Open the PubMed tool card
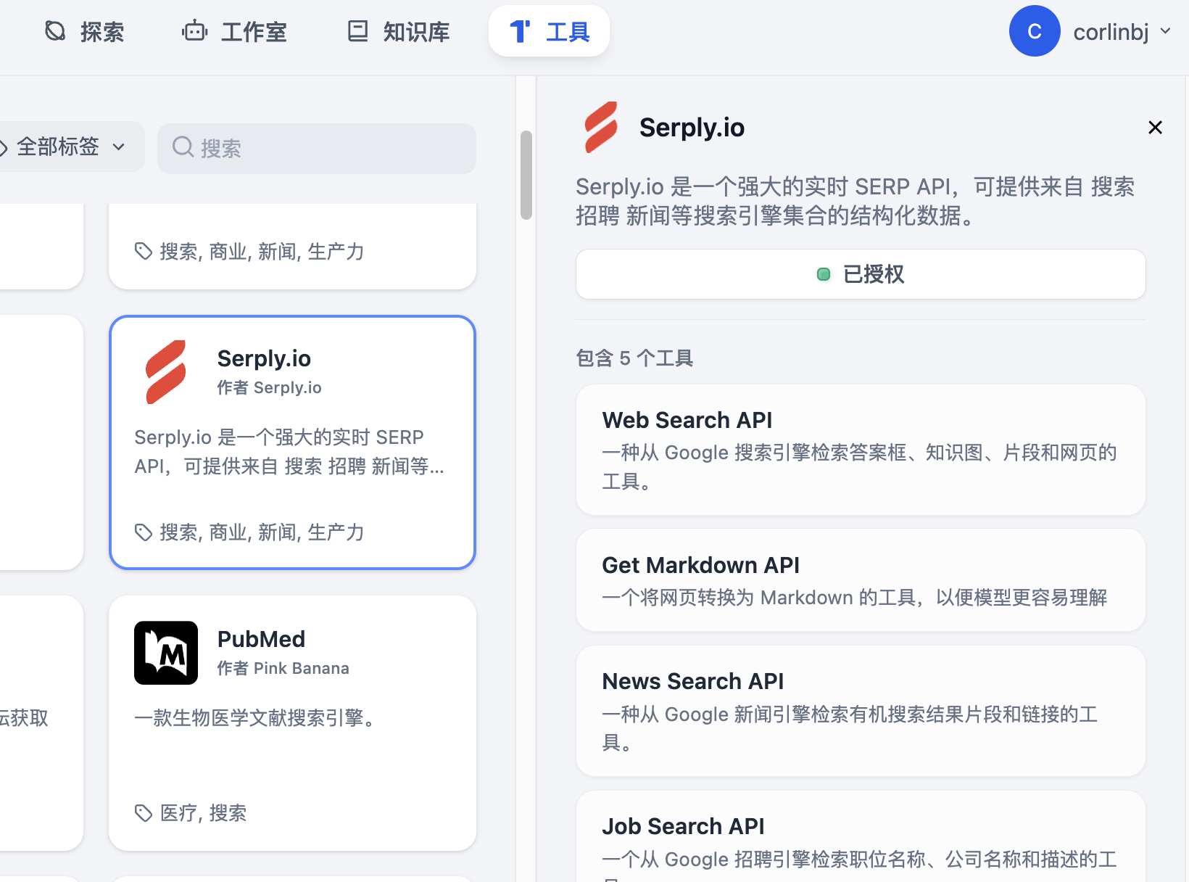1189x882 pixels. pyautogui.click(x=292, y=723)
